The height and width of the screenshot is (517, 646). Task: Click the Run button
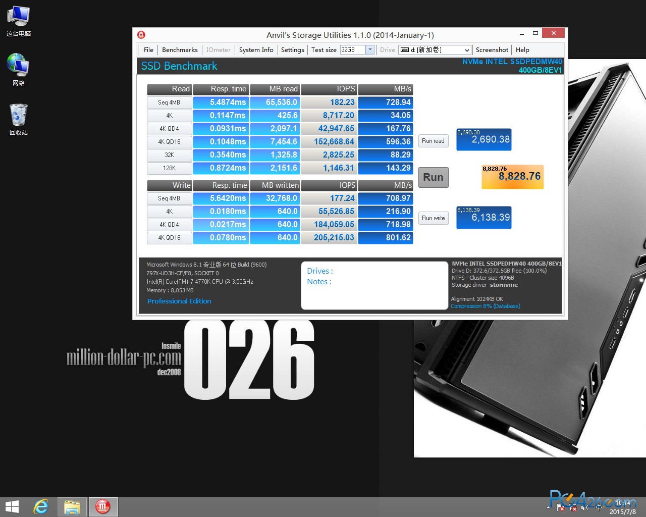coord(433,177)
